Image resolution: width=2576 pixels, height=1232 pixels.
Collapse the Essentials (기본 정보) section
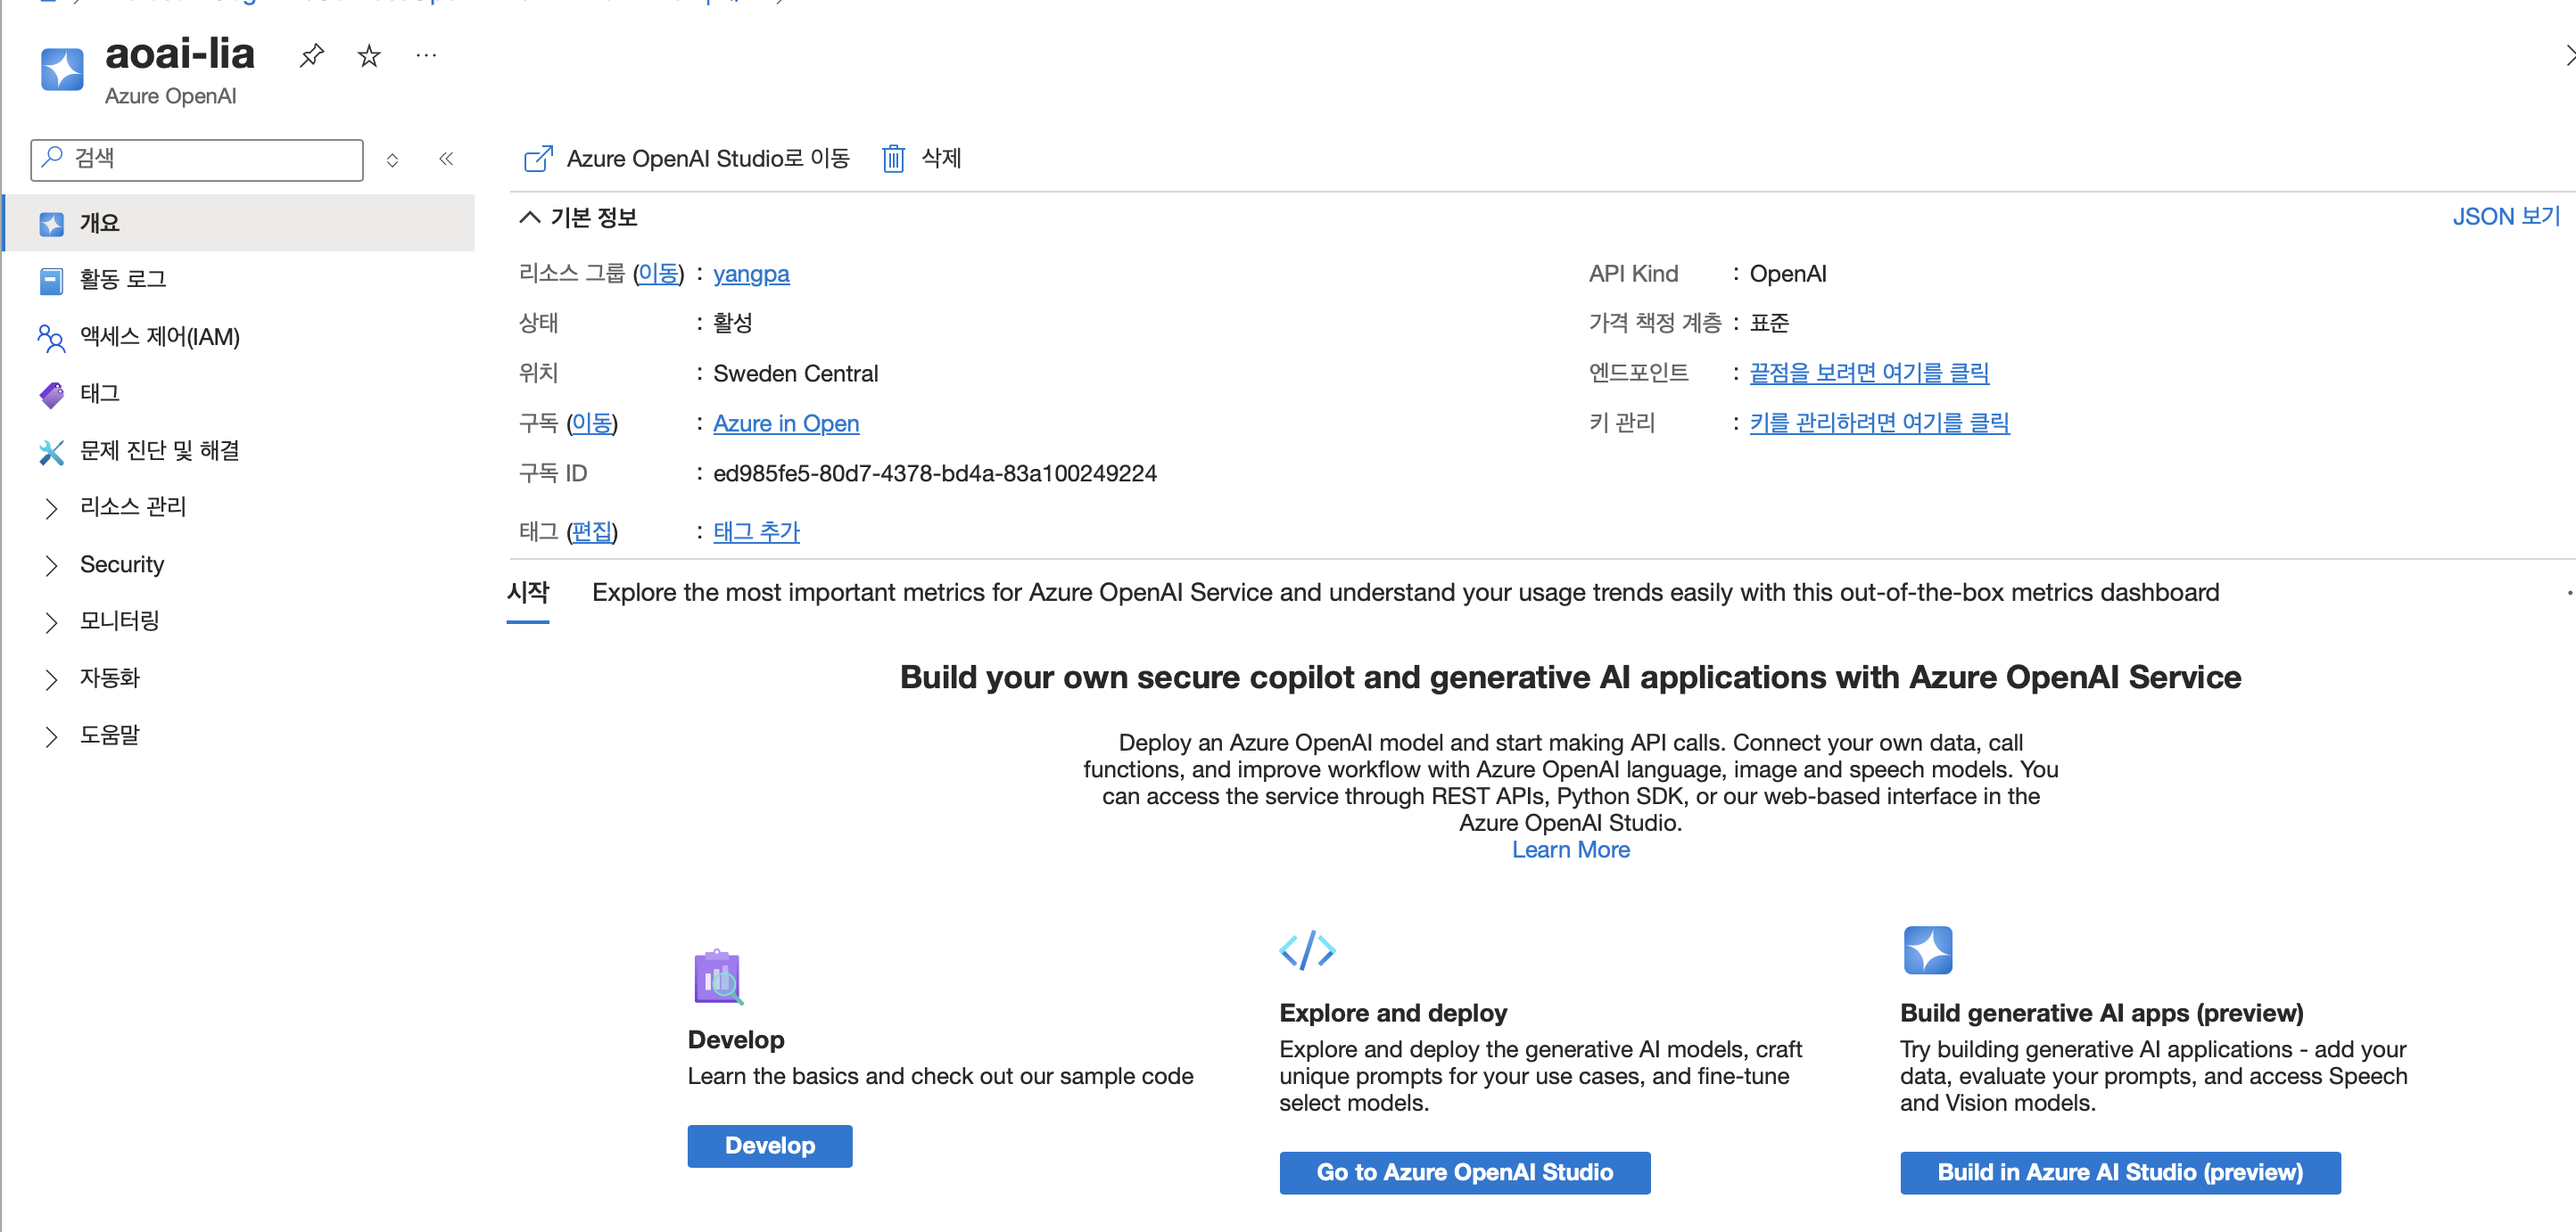tap(530, 218)
